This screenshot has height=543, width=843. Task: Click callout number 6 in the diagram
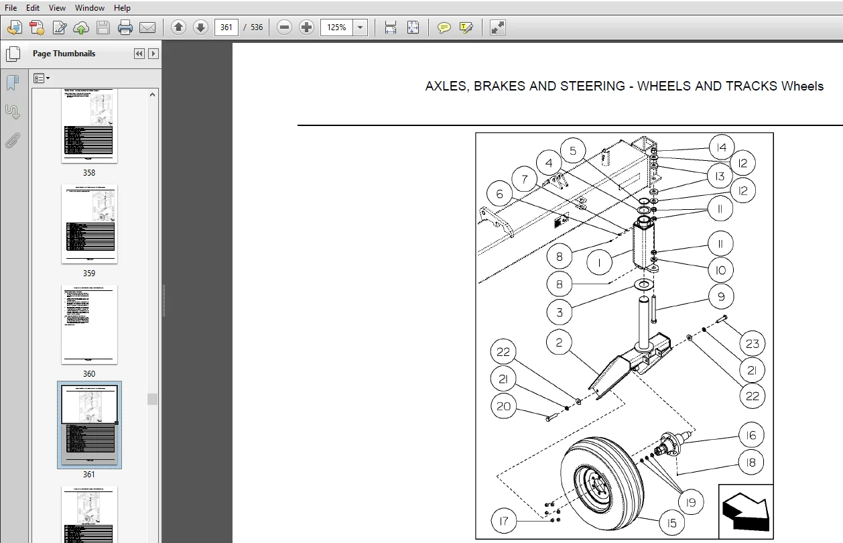click(x=499, y=194)
